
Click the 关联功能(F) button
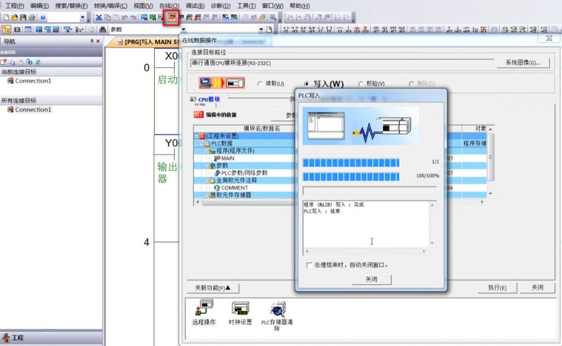point(213,288)
